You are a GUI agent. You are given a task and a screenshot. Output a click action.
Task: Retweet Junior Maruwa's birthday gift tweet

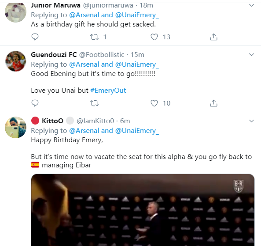94,37
